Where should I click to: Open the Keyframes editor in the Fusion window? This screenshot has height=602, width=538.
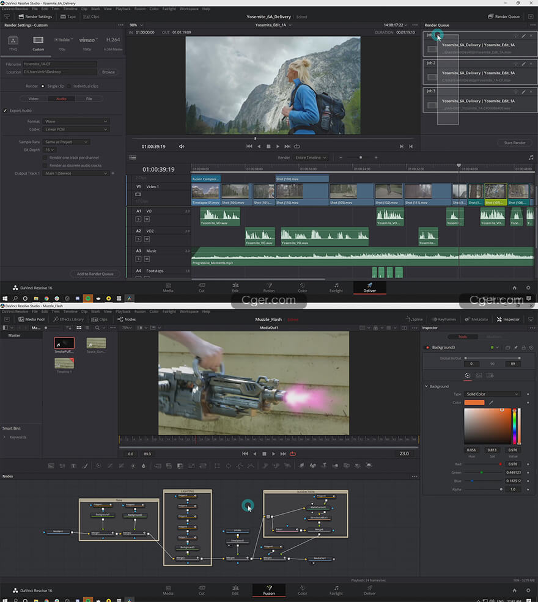[443, 319]
